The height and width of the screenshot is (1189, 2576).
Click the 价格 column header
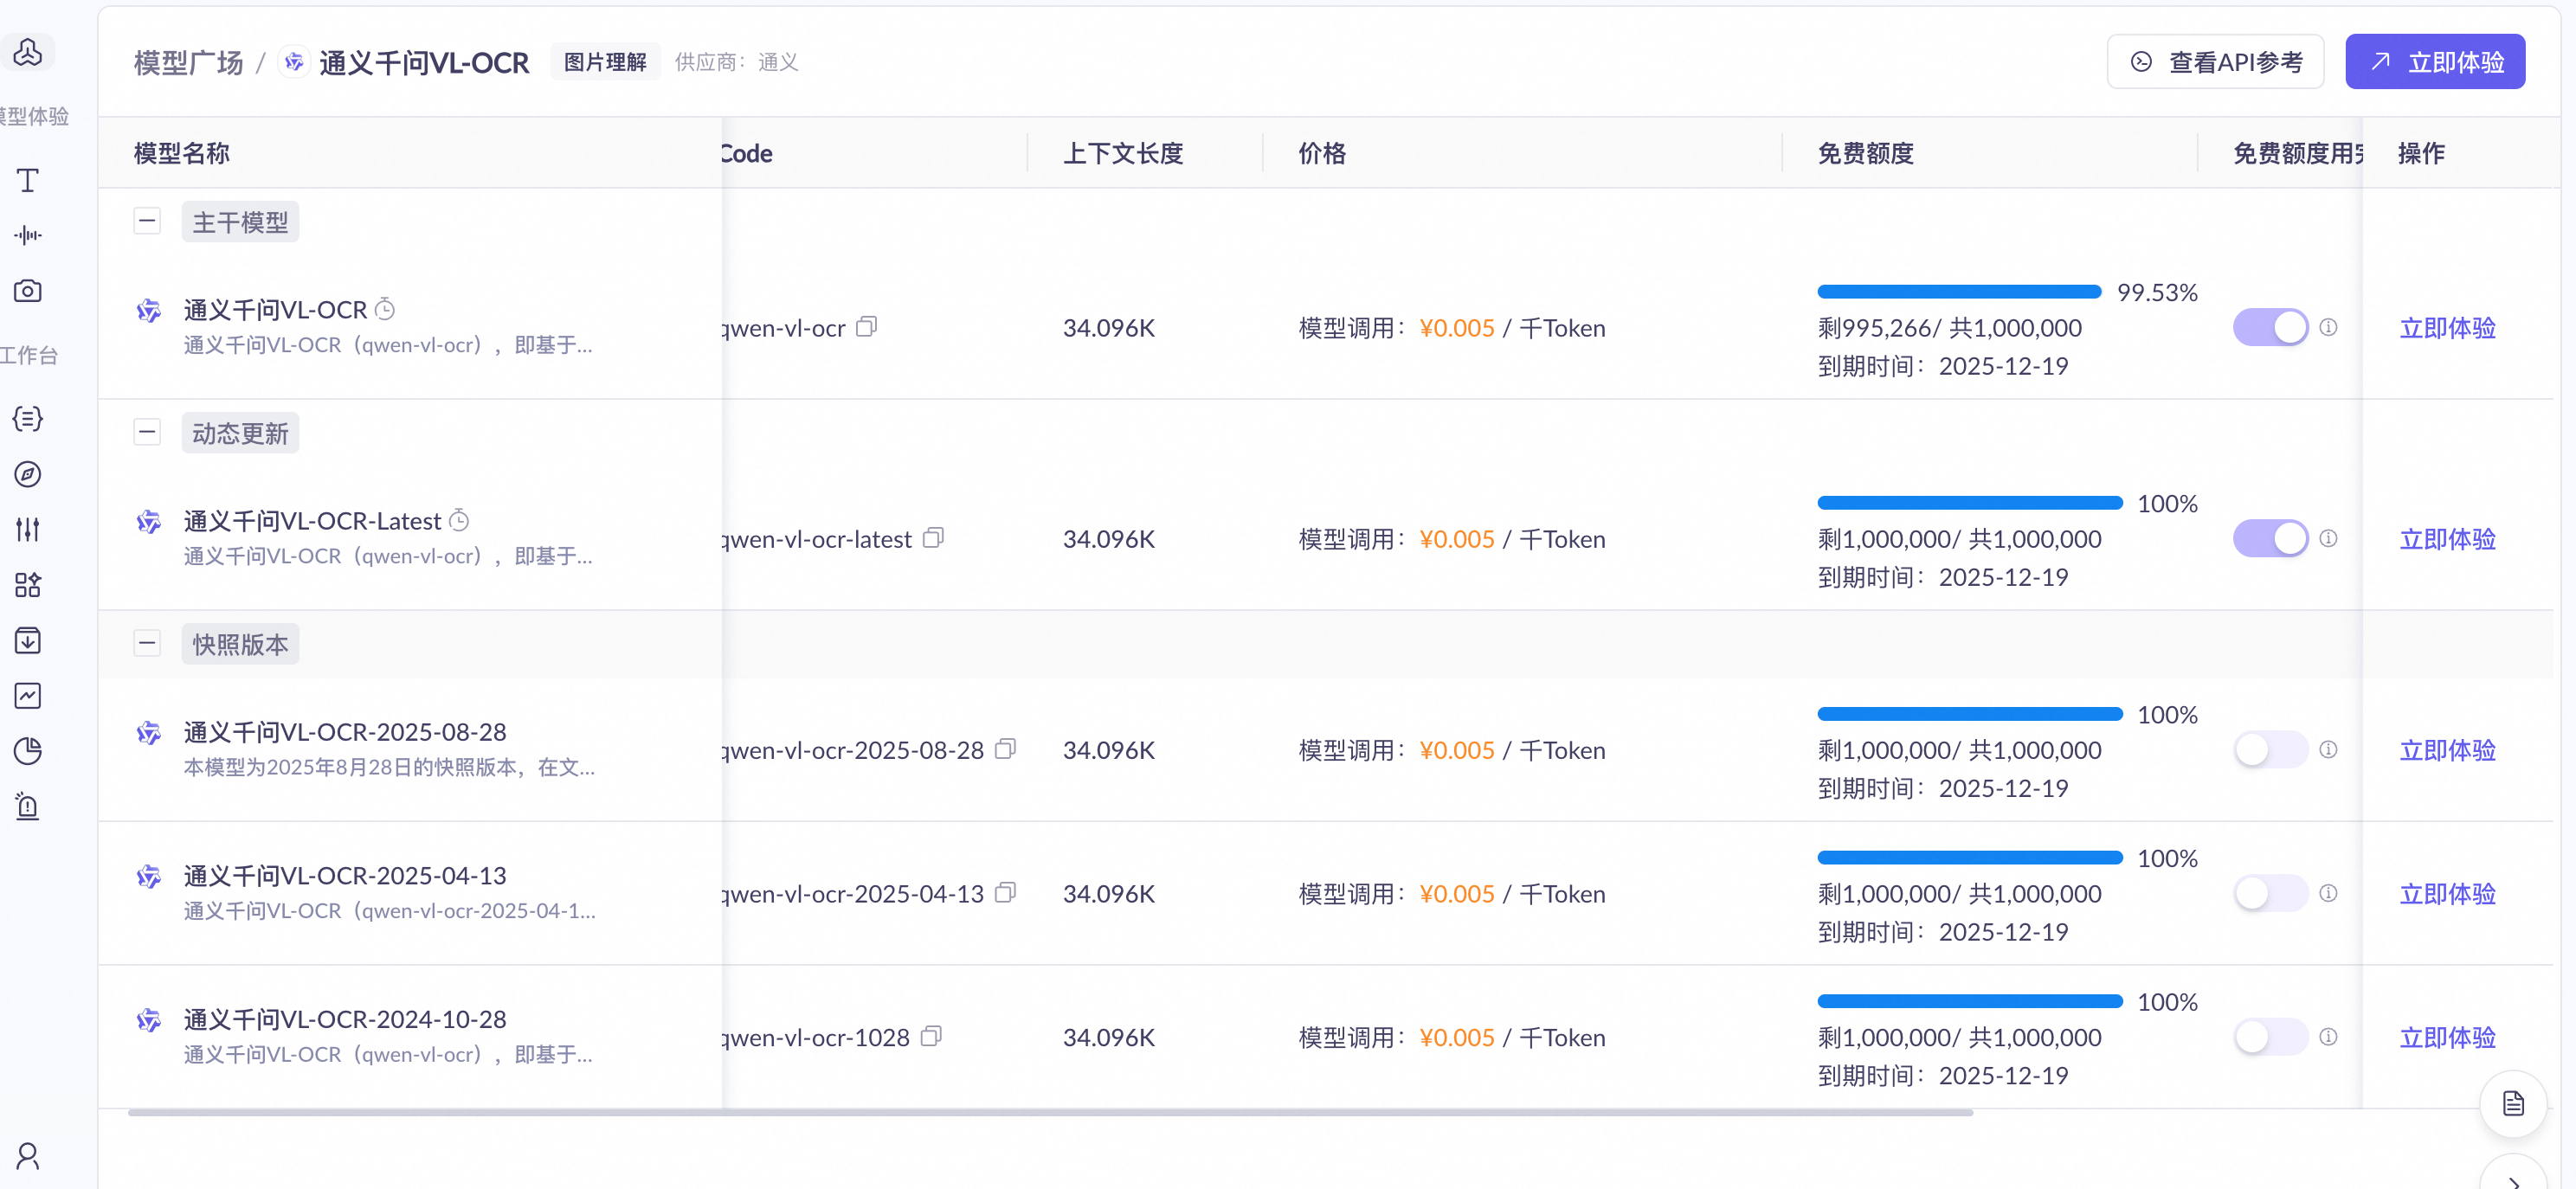click(x=1322, y=153)
